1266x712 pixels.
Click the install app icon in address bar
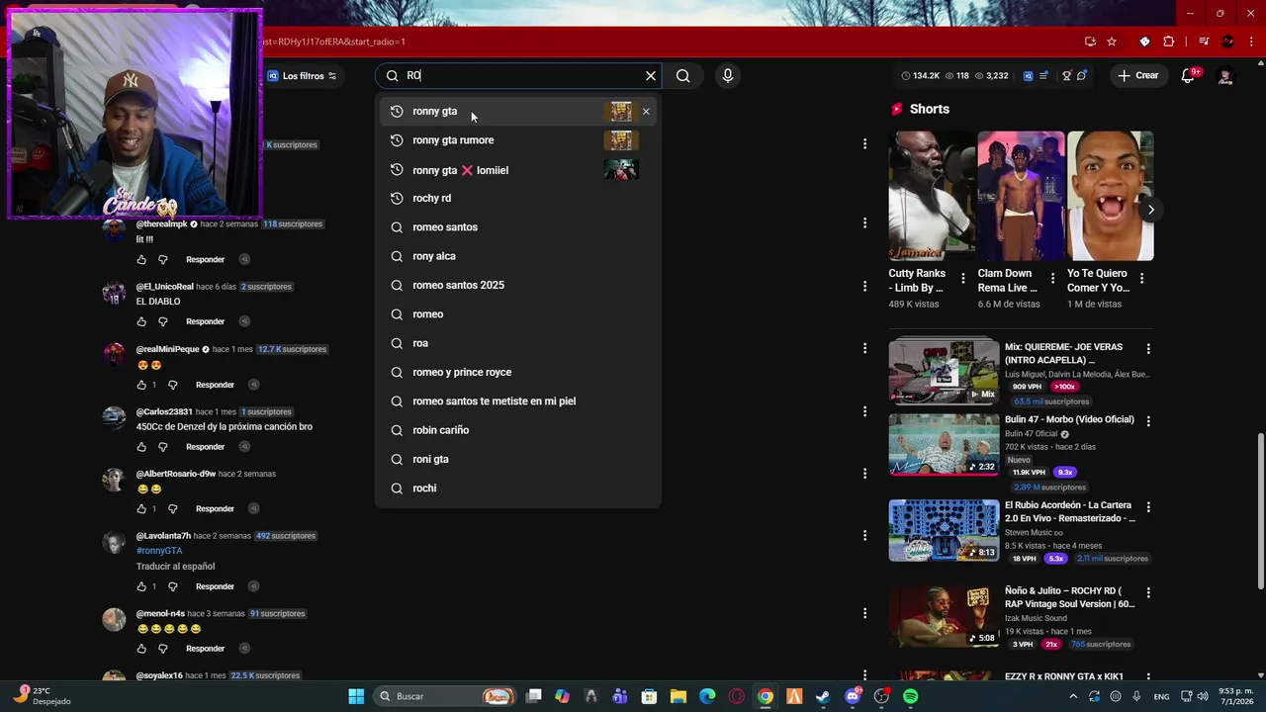1090,42
